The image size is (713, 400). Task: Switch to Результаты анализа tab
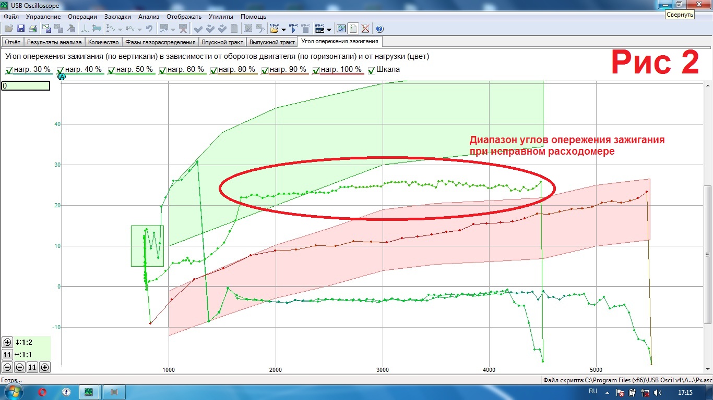54,42
